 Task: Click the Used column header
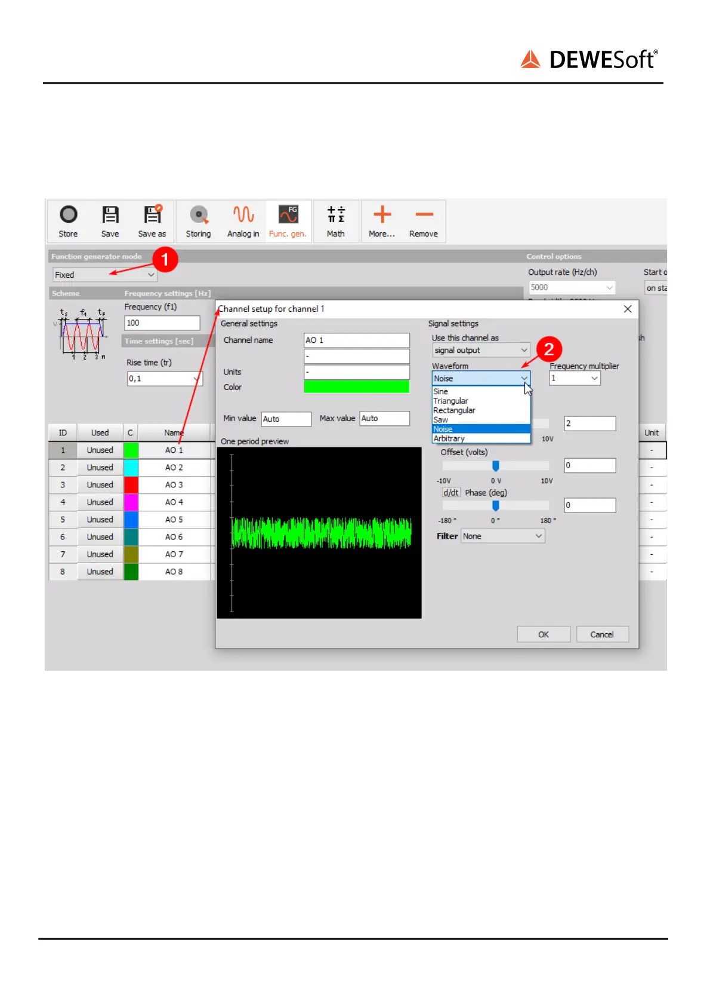click(100, 432)
